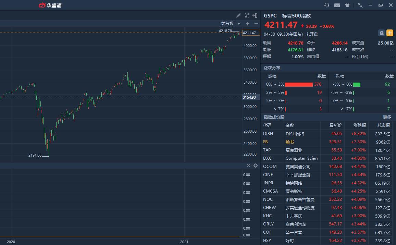The image size is (396, 245).
Task: Collapse the right side panel icon
Action: (x=255, y=15)
